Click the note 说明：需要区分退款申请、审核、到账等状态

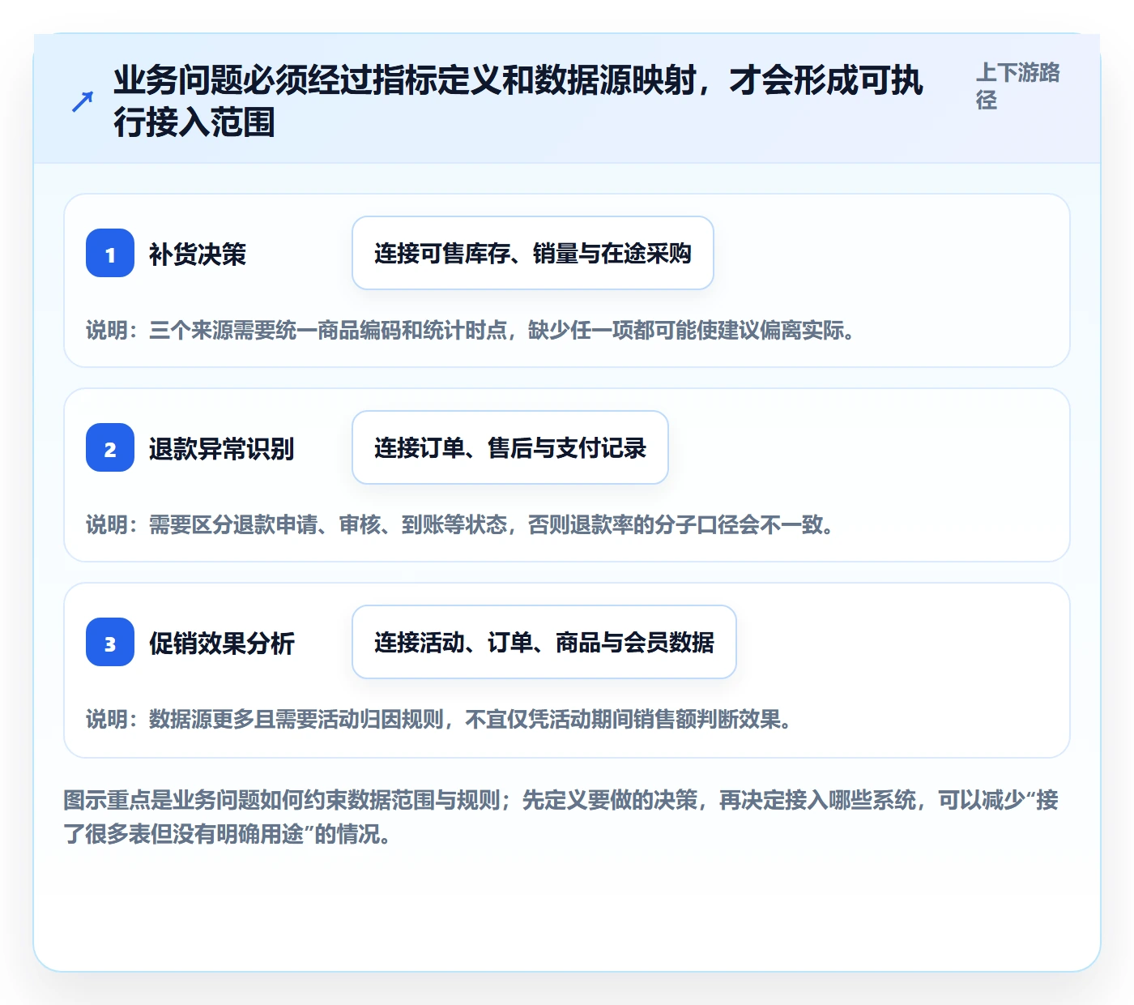[460, 525]
